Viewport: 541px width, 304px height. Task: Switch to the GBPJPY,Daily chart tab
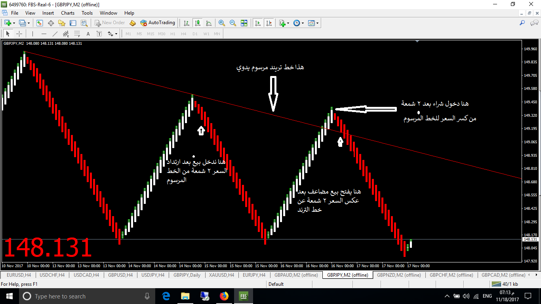(x=187, y=275)
